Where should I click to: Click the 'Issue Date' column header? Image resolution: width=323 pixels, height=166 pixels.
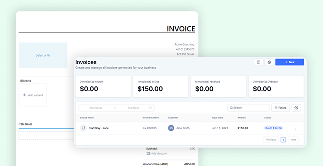[x=217, y=118]
